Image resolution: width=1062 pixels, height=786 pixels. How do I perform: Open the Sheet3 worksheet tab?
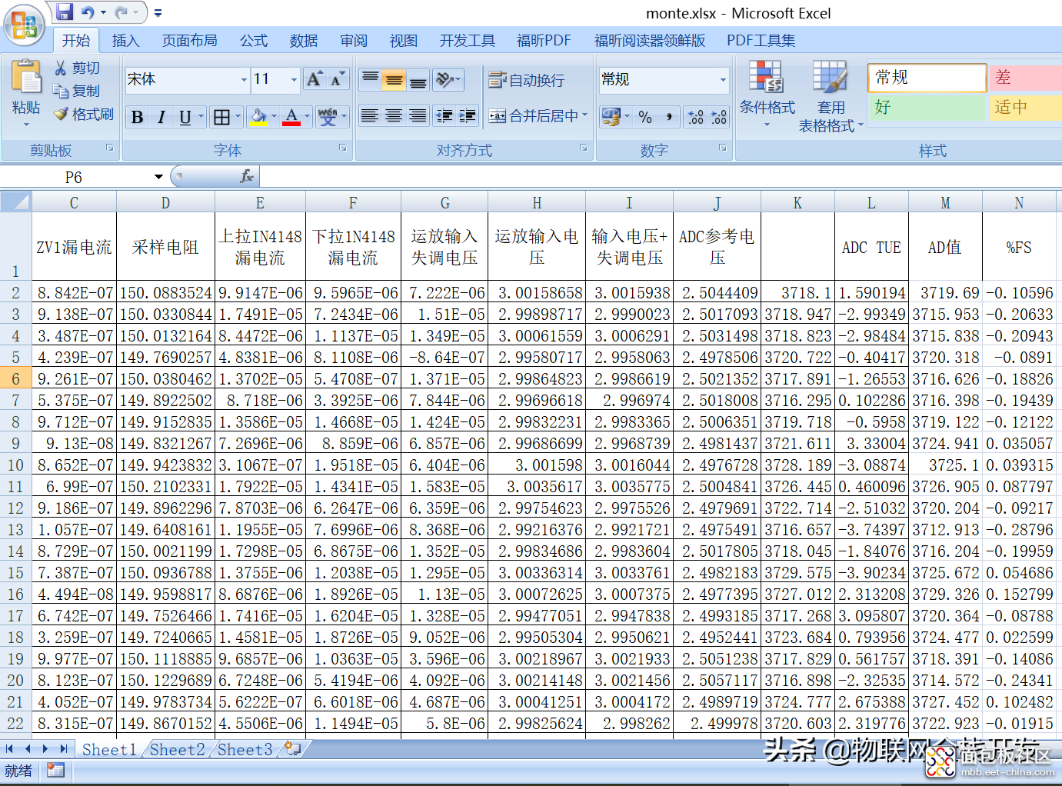point(245,750)
